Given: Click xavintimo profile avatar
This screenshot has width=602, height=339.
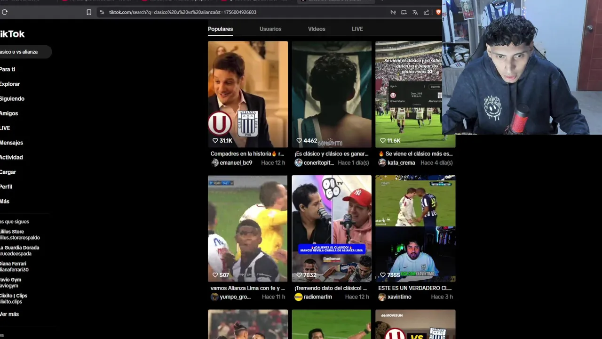Looking at the screenshot, I should (x=382, y=297).
